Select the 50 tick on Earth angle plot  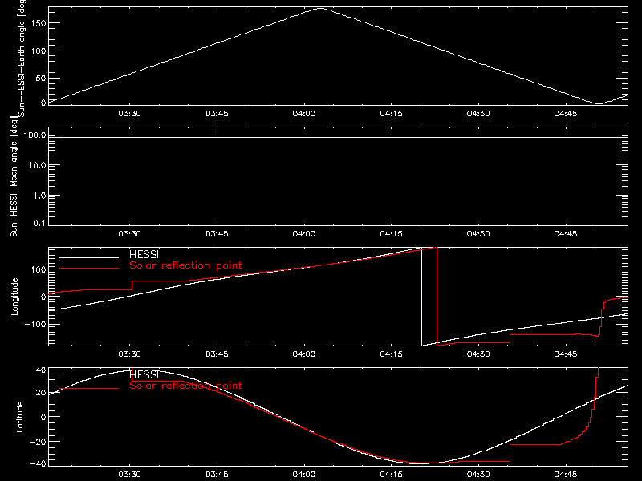click(x=41, y=78)
